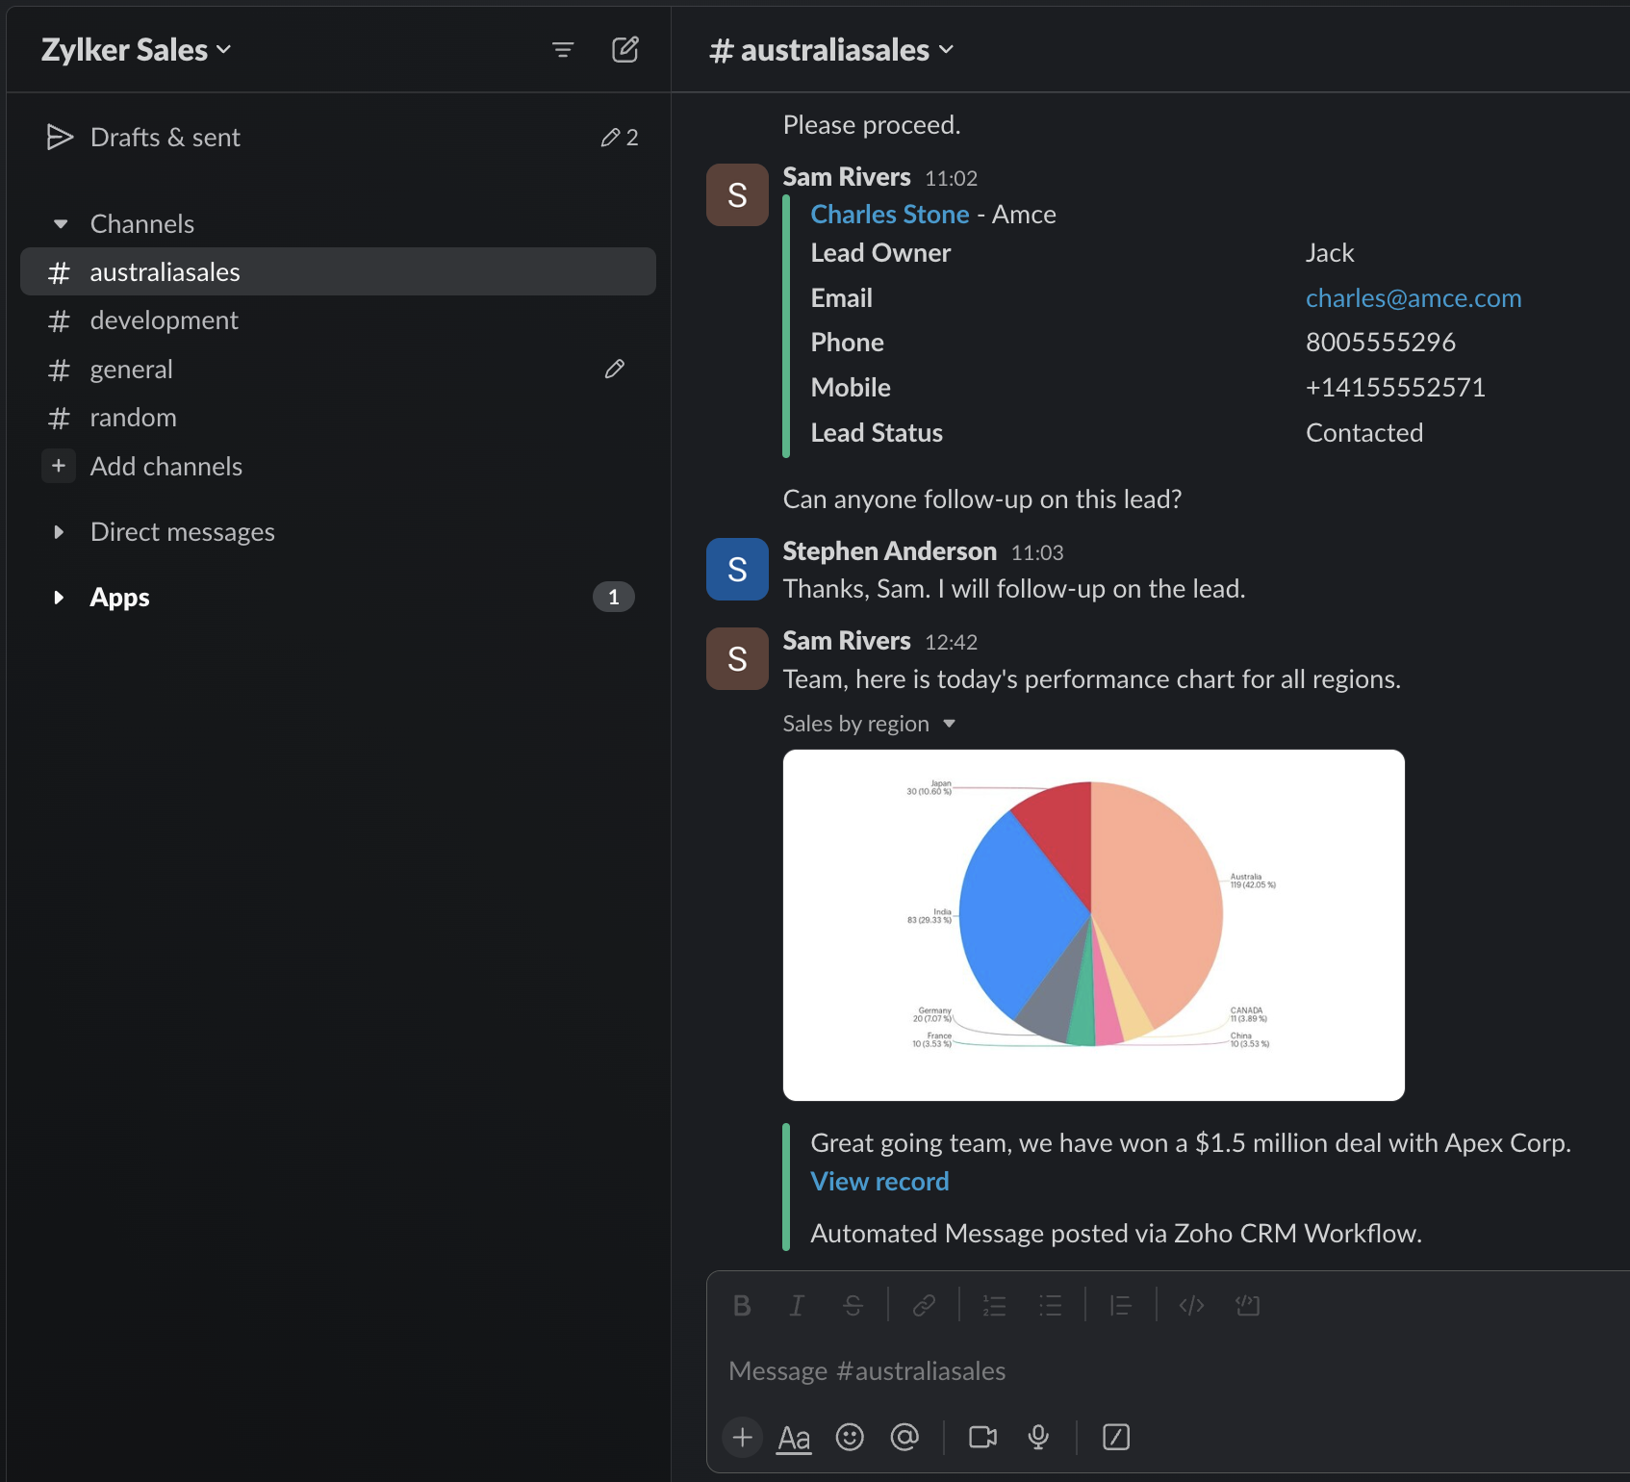Open the View record link
Viewport: 1630px width, 1482px height.
(x=879, y=1182)
